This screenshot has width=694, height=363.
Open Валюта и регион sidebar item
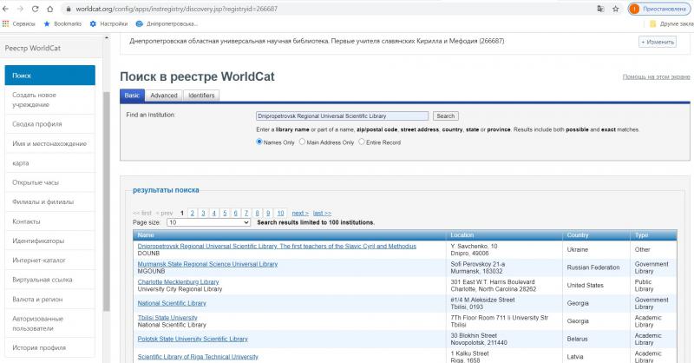coord(50,300)
